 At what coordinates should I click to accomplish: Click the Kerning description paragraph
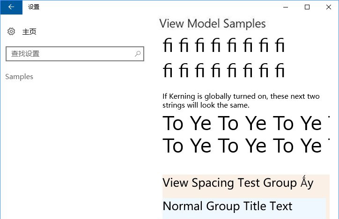tap(241, 101)
